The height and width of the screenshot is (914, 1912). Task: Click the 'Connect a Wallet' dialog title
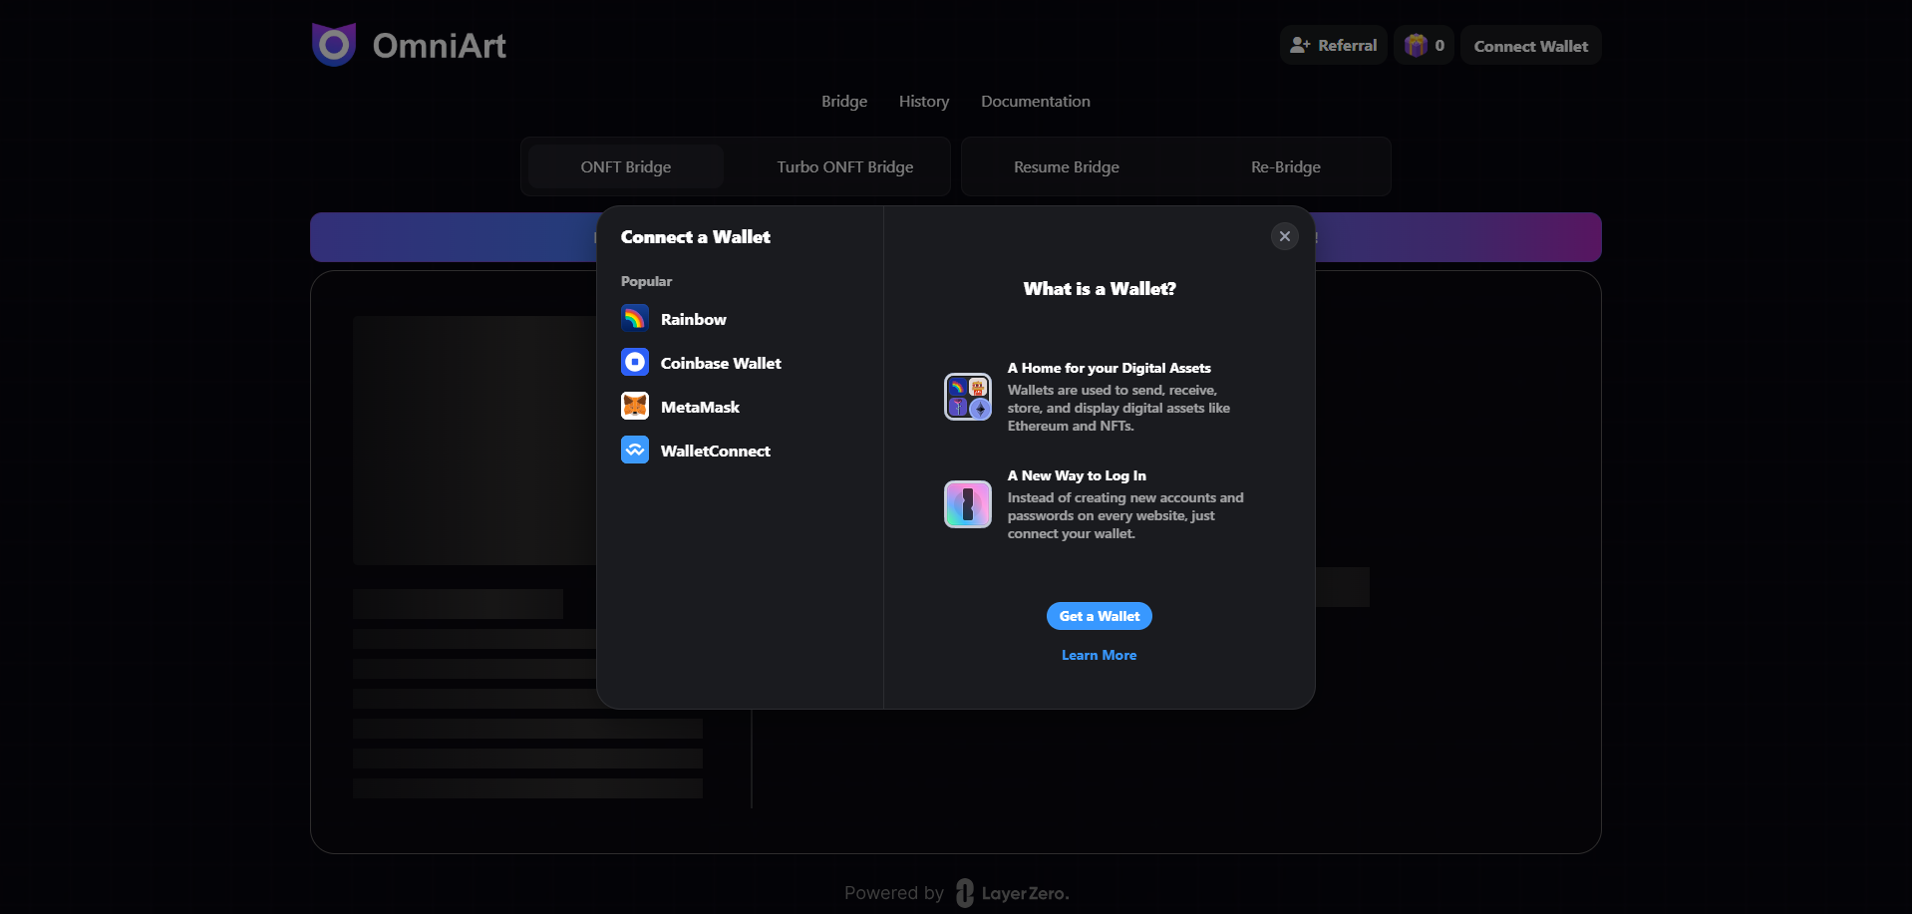[696, 236]
